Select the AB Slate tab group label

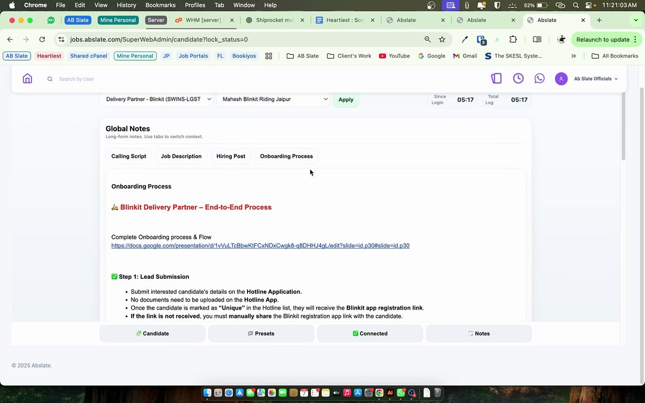[x=78, y=20]
